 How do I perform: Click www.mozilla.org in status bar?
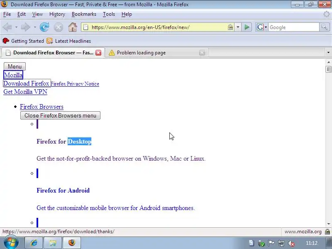pyautogui.click(x=303, y=232)
